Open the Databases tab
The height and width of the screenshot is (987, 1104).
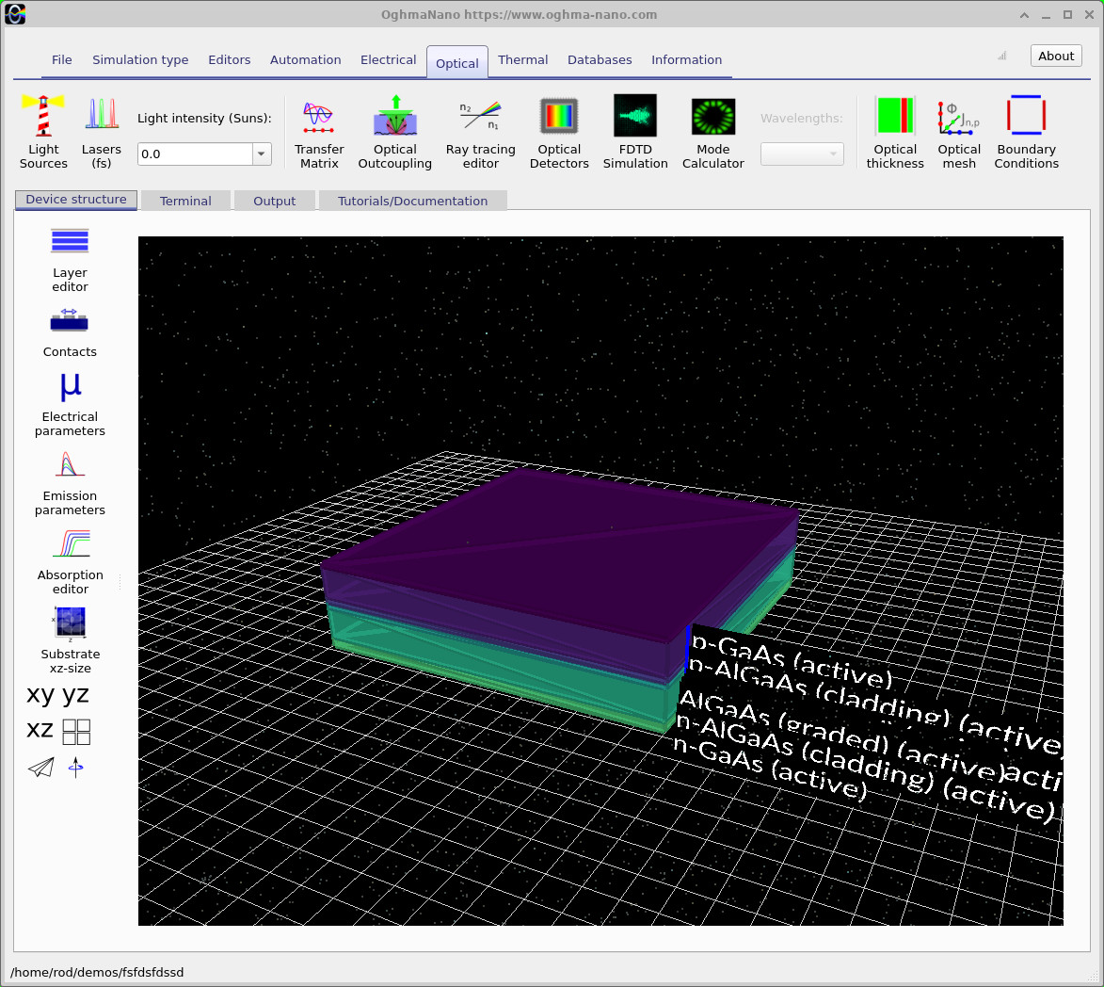click(x=600, y=60)
